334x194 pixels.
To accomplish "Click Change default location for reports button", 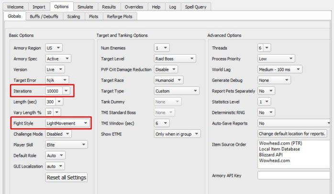I will click(x=293, y=133).
